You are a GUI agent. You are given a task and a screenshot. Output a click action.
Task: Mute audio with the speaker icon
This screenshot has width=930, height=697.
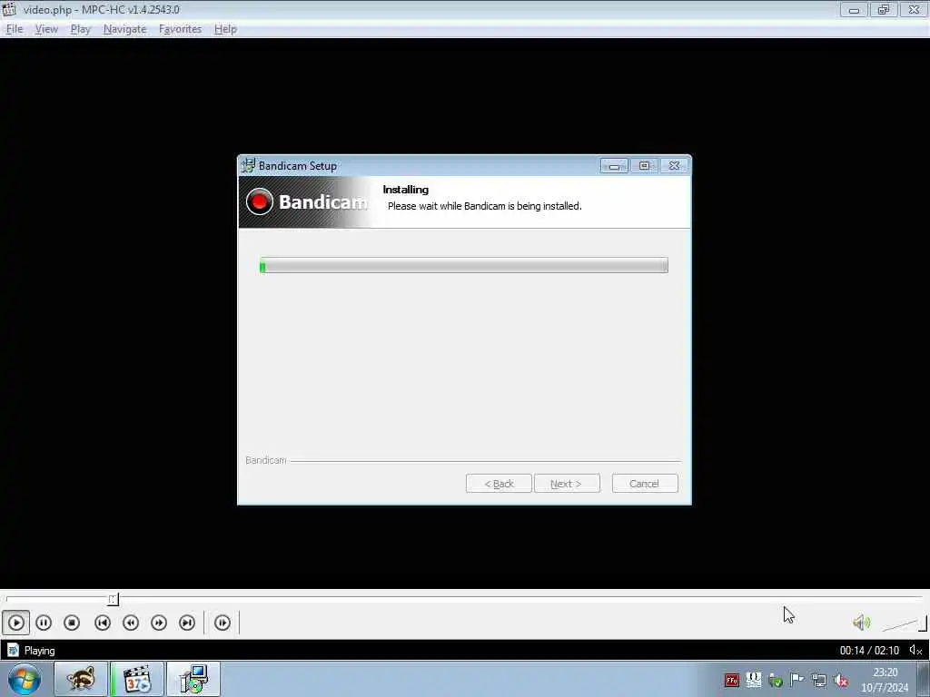pyautogui.click(x=861, y=623)
